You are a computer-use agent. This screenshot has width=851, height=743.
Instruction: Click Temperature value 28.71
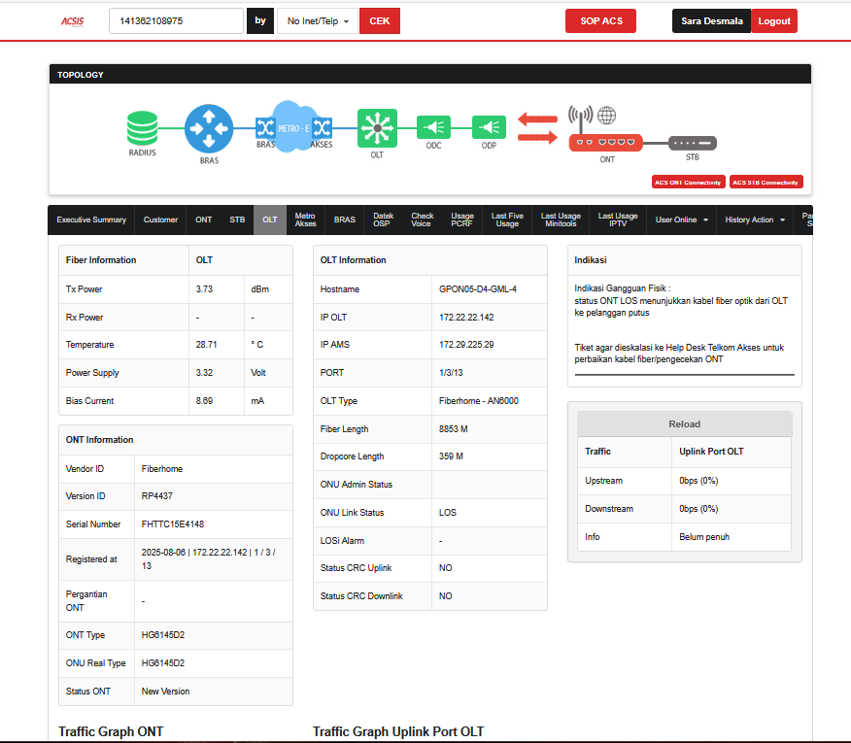tap(206, 345)
